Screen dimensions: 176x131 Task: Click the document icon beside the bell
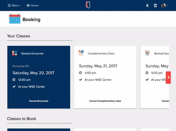tap(155, 5)
